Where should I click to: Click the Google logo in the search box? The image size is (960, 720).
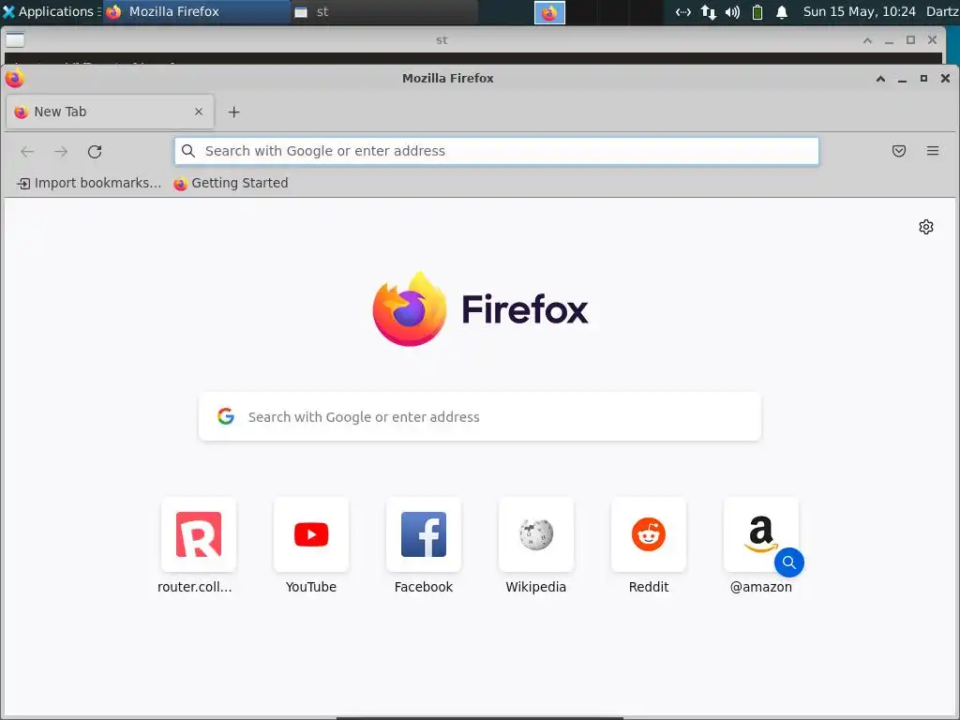(x=226, y=416)
